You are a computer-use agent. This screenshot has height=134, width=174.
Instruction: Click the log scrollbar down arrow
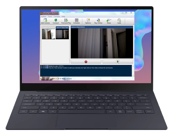click(x=133, y=75)
